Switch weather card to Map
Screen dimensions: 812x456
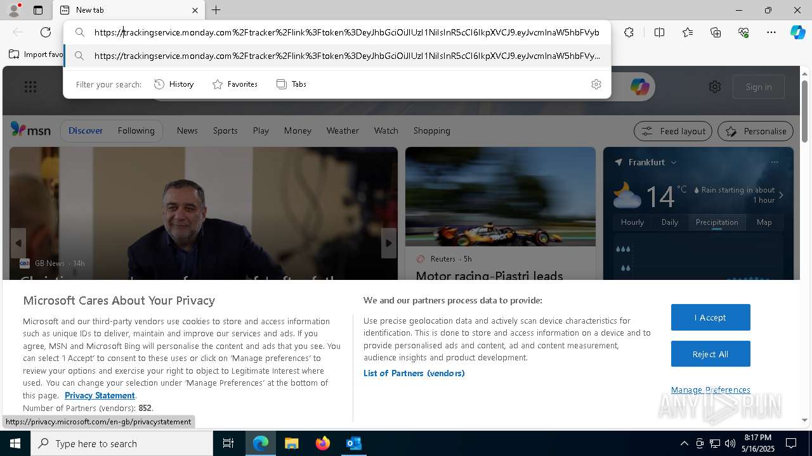pos(764,222)
